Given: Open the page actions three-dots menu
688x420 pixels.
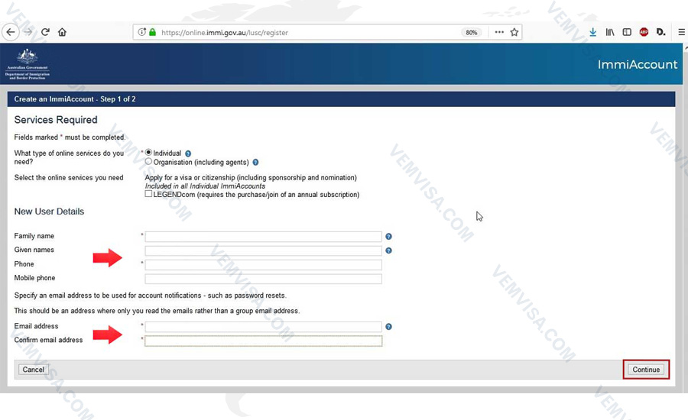Looking at the screenshot, I should [x=499, y=32].
